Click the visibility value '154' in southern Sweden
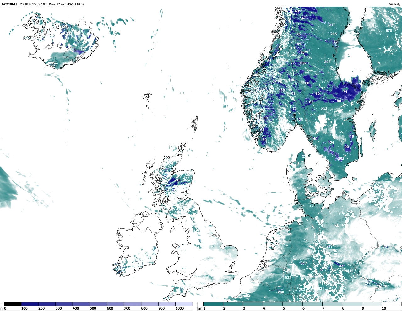The image size is (402, 311). click(x=331, y=142)
